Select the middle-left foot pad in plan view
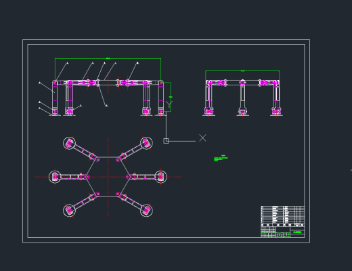352x271 pixels. [55, 177]
